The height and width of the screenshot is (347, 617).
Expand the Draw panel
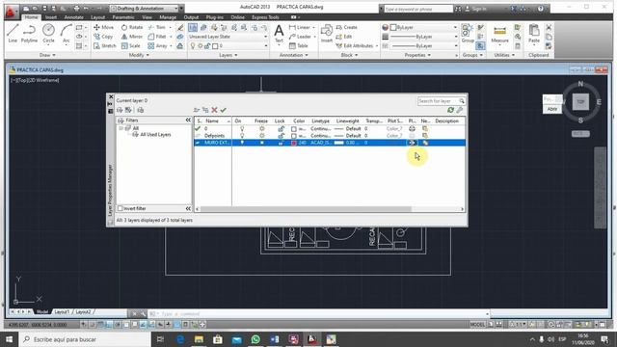[x=47, y=55]
